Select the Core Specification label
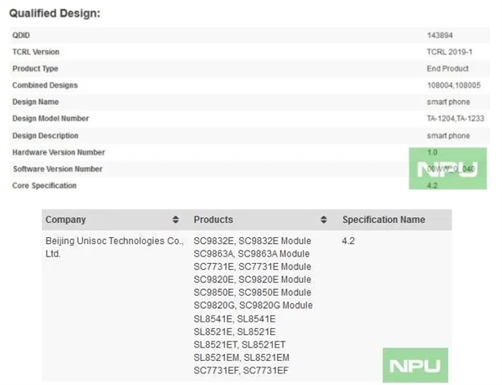The height and width of the screenshot is (385, 502). click(x=44, y=185)
